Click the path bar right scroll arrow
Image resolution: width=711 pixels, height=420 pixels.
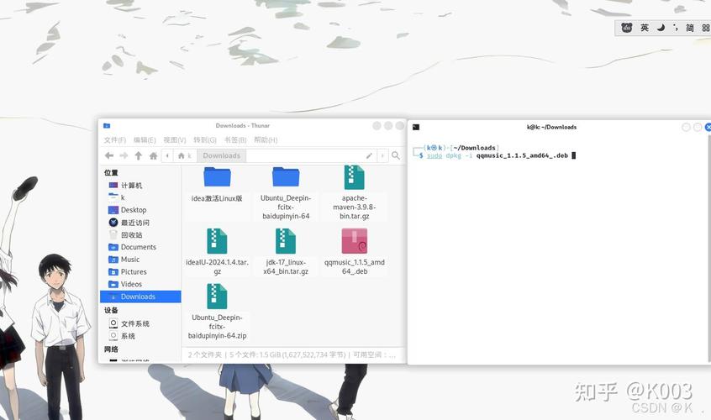pos(382,156)
